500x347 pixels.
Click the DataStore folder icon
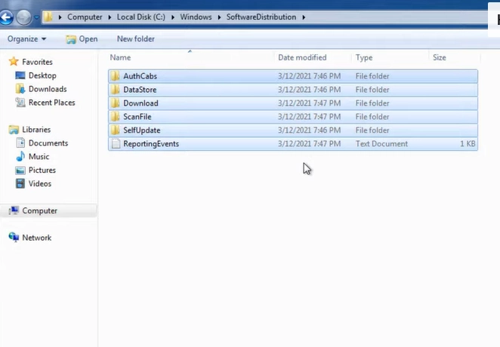click(115, 90)
